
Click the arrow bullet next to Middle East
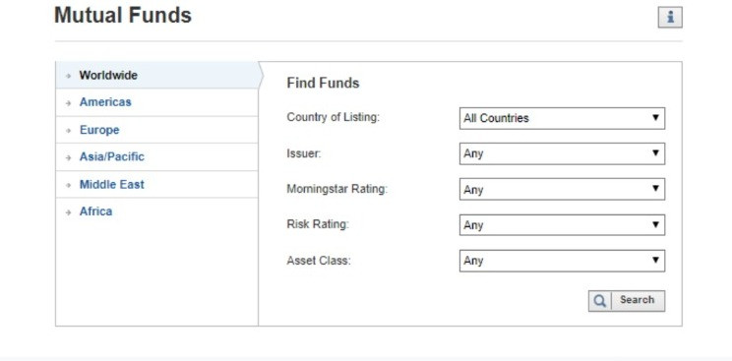(x=69, y=185)
